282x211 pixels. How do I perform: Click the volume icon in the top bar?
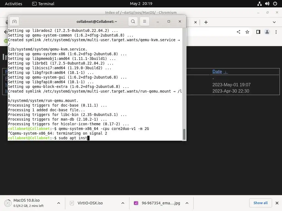pyautogui.click(x=267, y=4)
